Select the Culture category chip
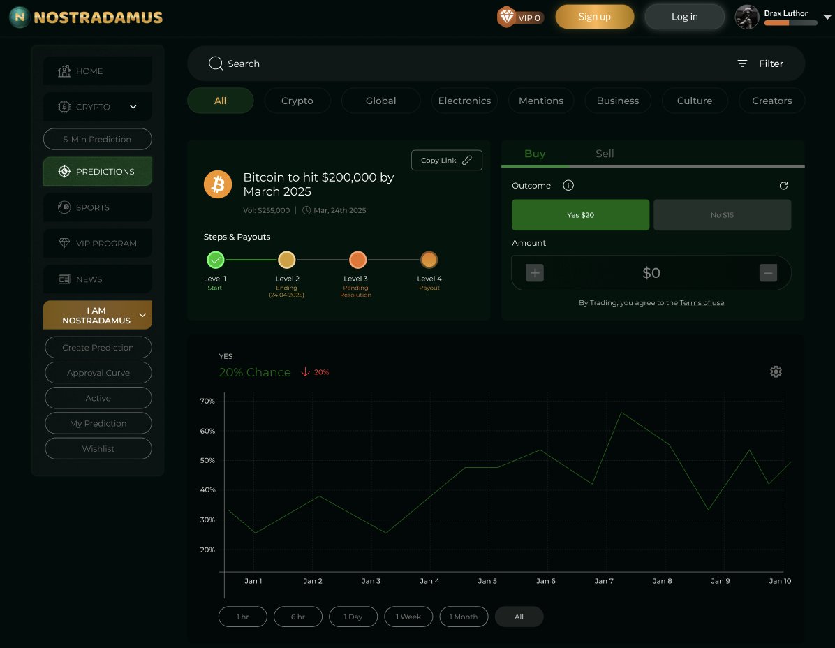This screenshot has width=835, height=648. 695,101
